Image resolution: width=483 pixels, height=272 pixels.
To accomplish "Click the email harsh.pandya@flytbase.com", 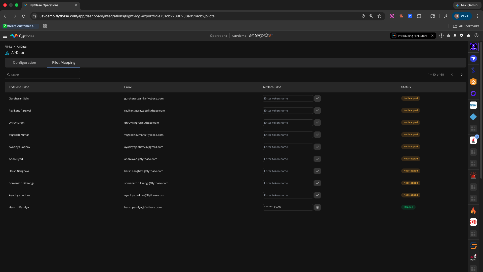I will click(143, 207).
